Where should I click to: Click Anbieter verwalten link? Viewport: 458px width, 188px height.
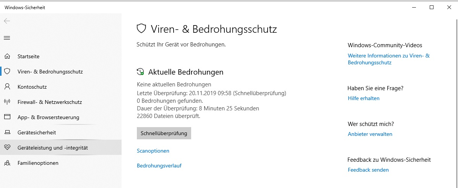pos(370,134)
